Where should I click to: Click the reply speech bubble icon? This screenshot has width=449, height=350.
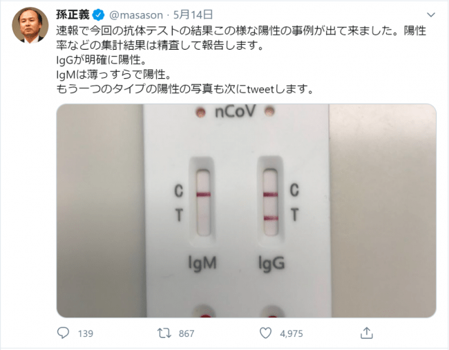click(63, 333)
